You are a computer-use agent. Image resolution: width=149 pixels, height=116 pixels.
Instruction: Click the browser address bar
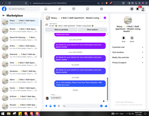(63, 3)
